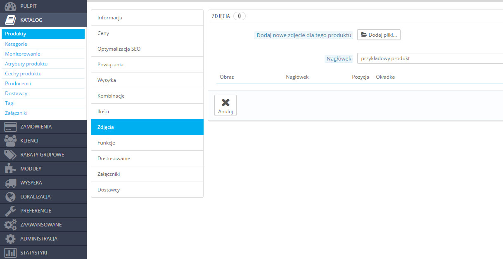This screenshot has height=259, width=503.
Task: Click the 'Dodaj nowe zdjęcie dla tego produktu' label
Action: (x=304, y=35)
